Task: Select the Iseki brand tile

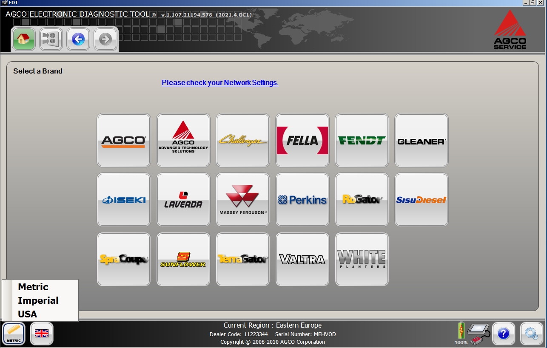Action: [124, 200]
